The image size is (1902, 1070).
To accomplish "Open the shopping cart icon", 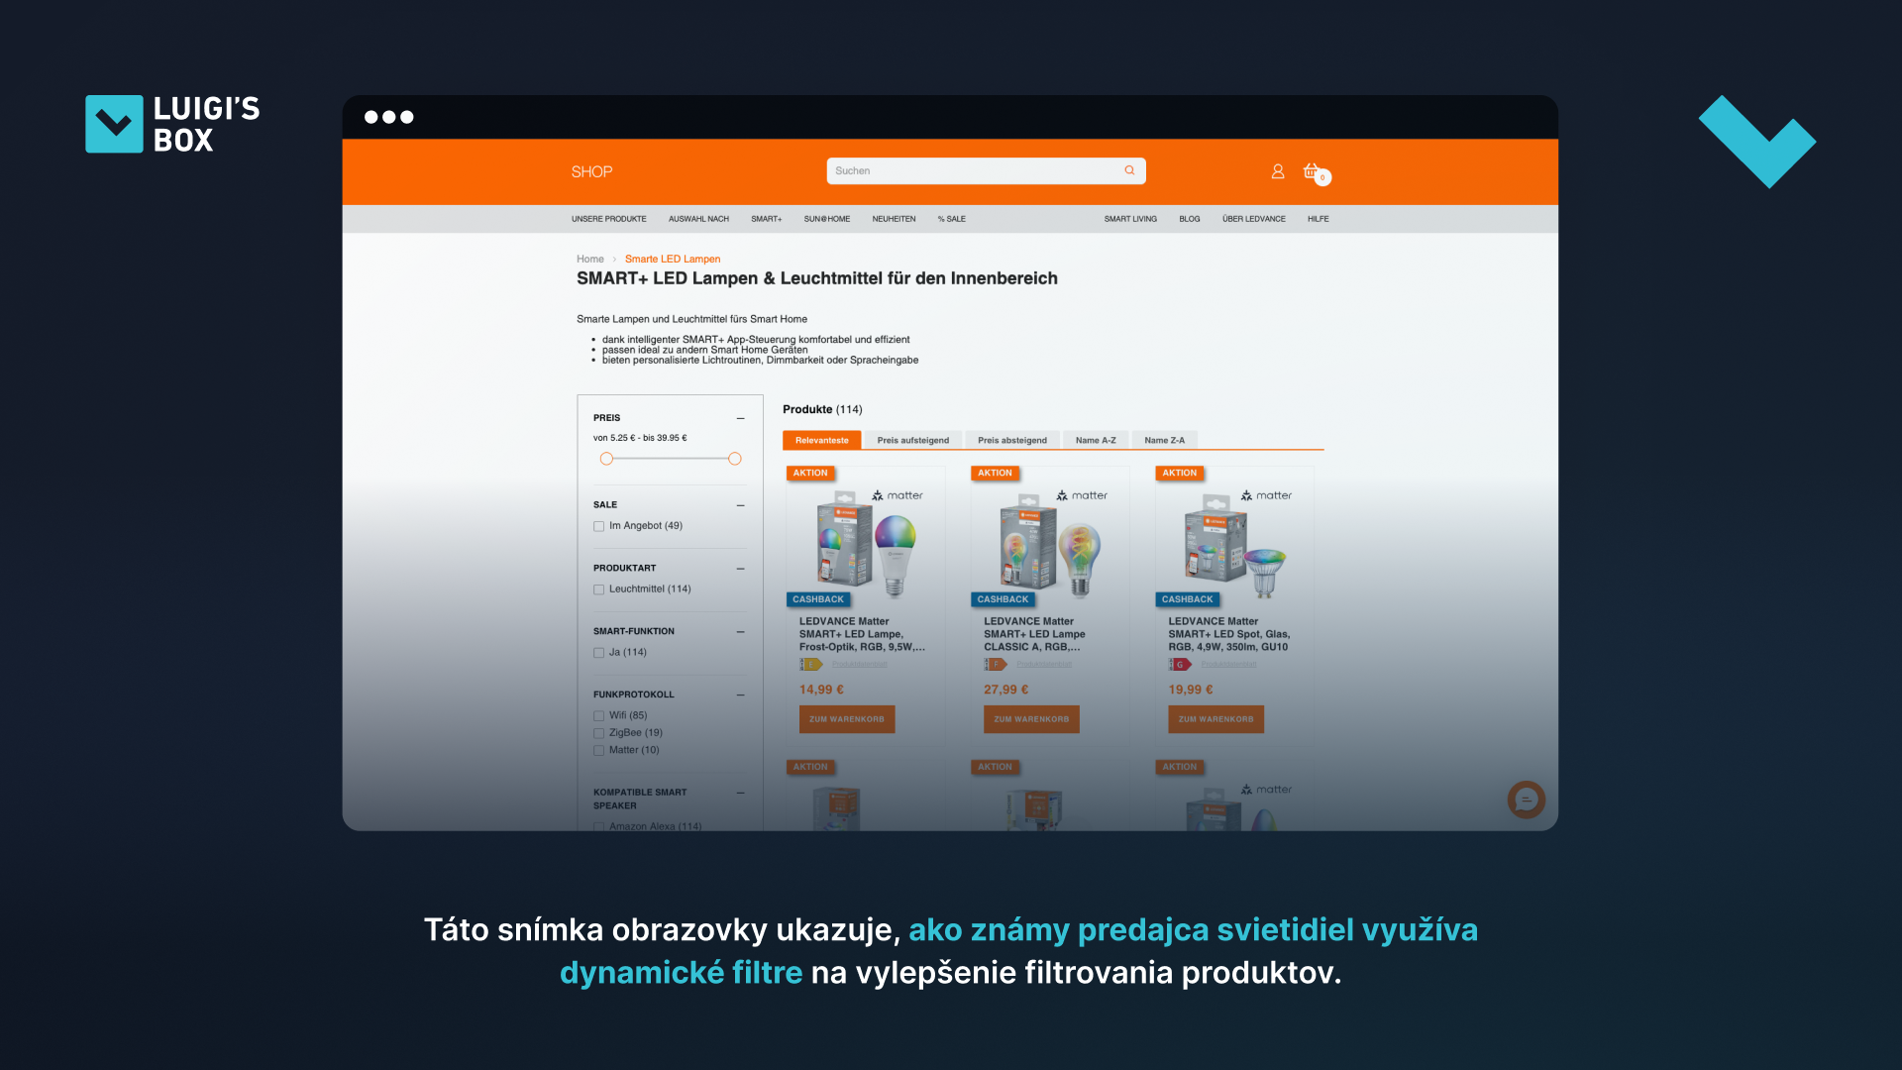I will tap(1315, 172).
